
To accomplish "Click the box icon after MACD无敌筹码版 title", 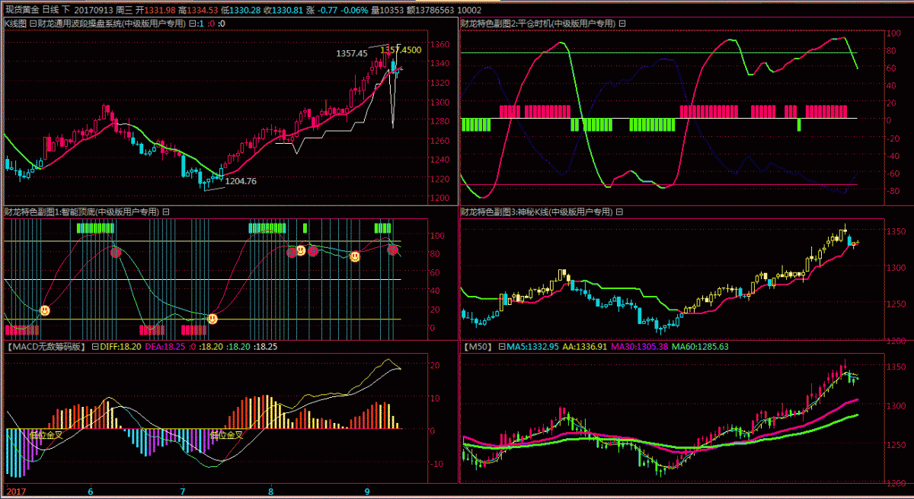I will tap(95, 346).
